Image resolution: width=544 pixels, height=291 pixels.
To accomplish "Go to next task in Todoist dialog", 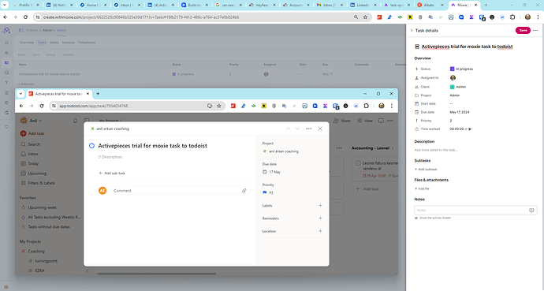I will coord(297,129).
